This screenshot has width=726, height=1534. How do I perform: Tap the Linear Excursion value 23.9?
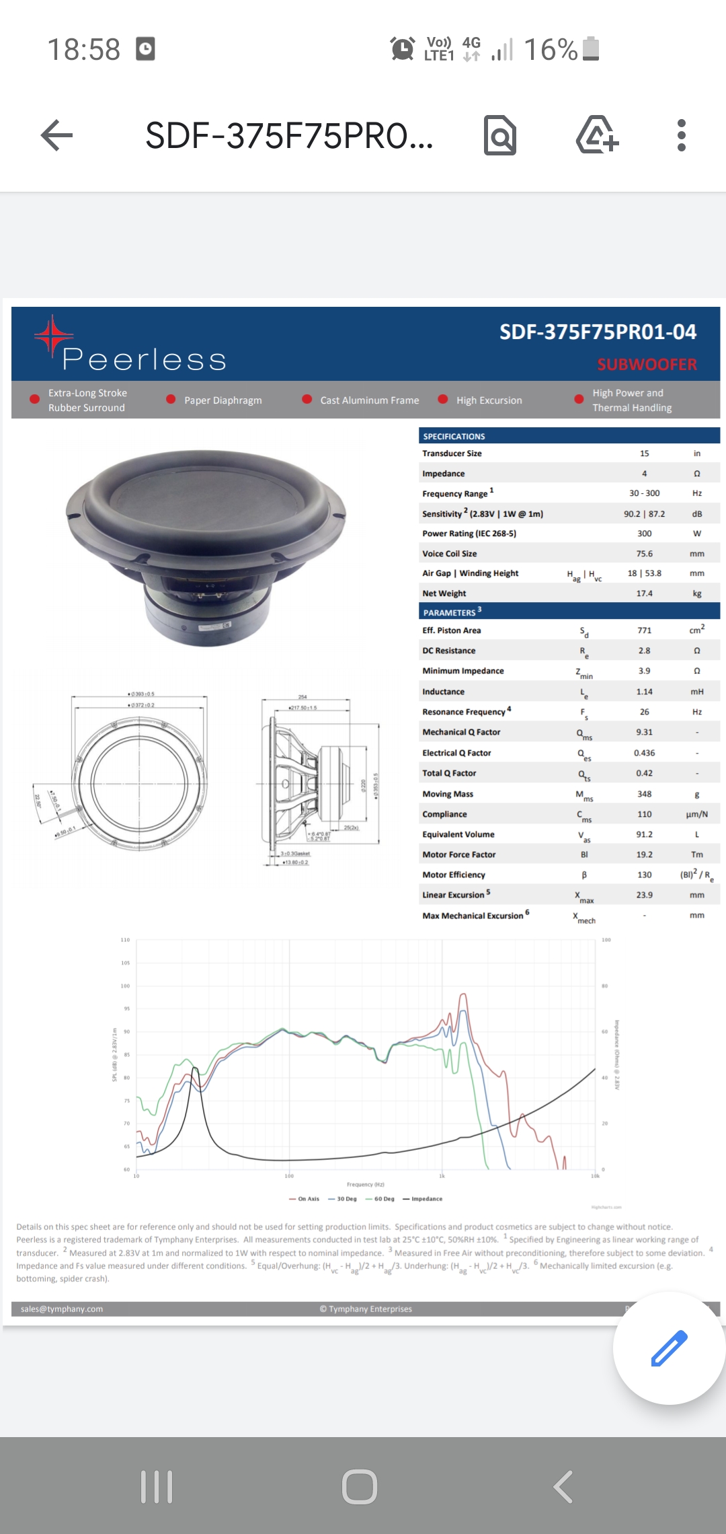click(x=644, y=895)
